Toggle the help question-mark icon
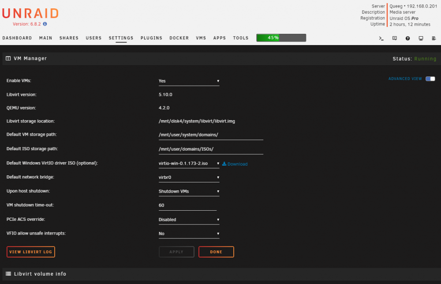Screen dimensions: 441x284 [407, 38]
